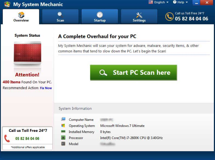This screenshot has width=215, height=160.
Task: Click the Operating System Windows flag icon
Action: coord(63,126)
